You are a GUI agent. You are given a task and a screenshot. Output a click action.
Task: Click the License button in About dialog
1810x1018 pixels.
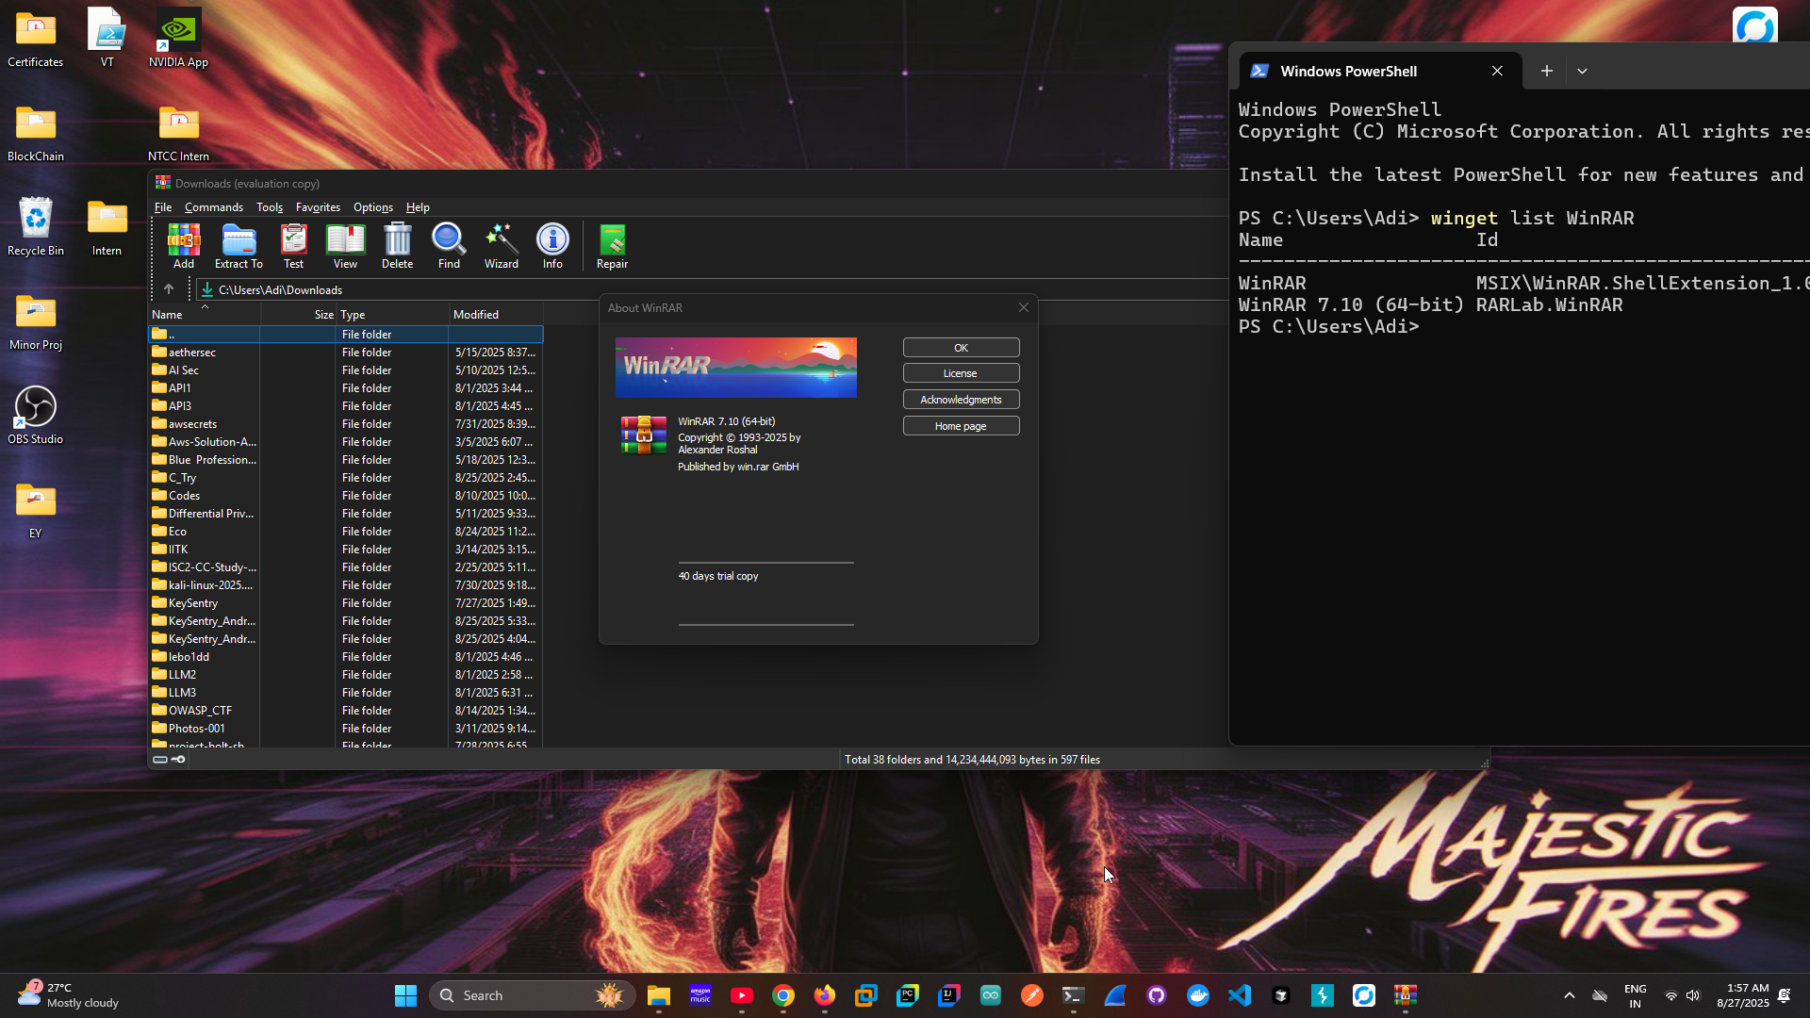pos(961,373)
